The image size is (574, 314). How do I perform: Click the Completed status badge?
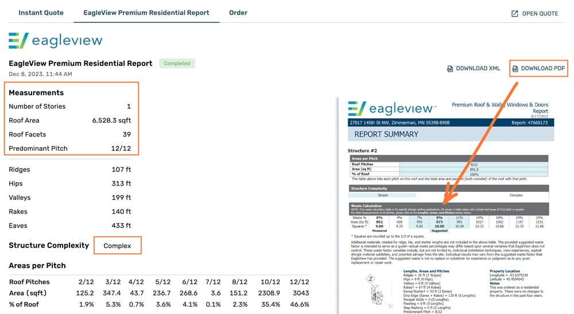click(177, 63)
